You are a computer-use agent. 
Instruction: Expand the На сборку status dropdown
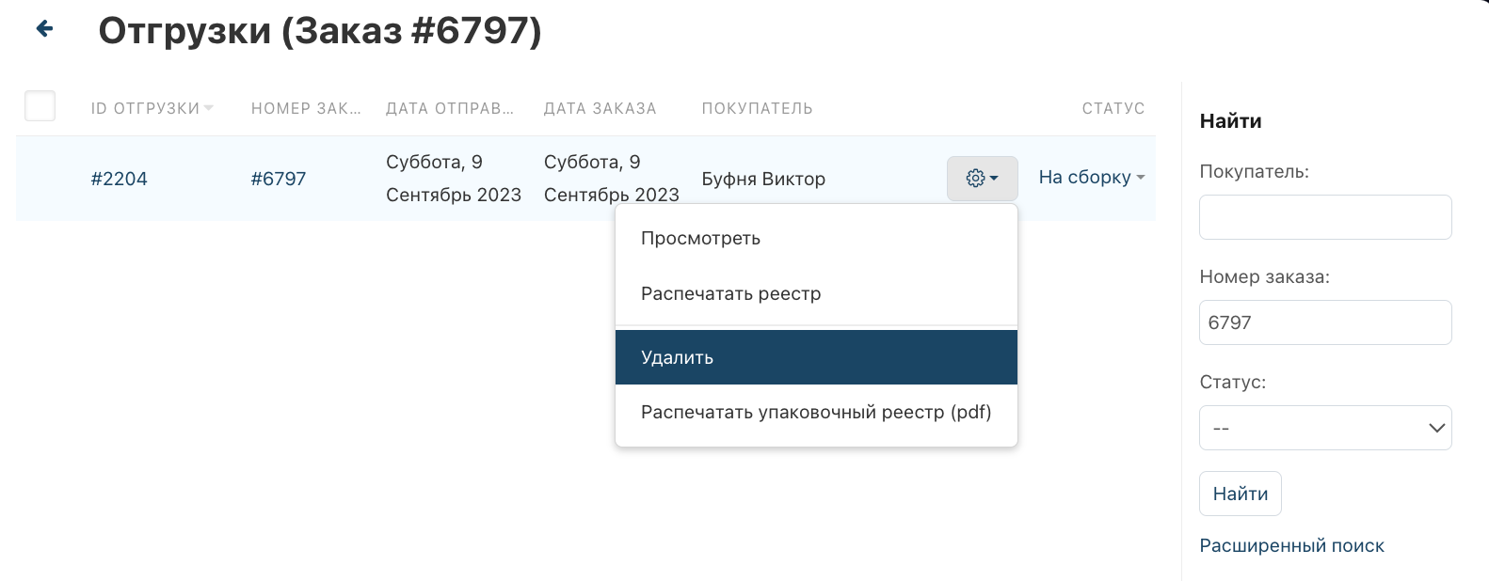[1091, 177]
